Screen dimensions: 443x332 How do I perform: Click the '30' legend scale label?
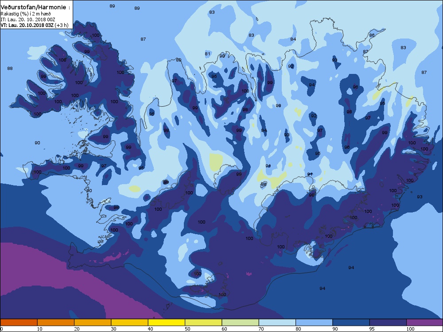(113, 329)
